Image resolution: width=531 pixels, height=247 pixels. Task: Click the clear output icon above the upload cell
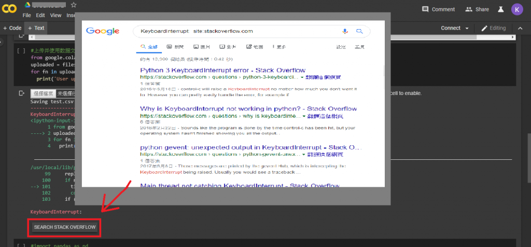tap(22, 35)
